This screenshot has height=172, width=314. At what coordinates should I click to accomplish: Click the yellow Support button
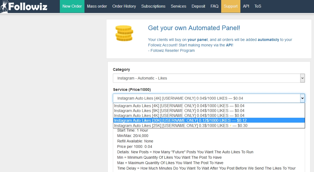(x=231, y=6)
